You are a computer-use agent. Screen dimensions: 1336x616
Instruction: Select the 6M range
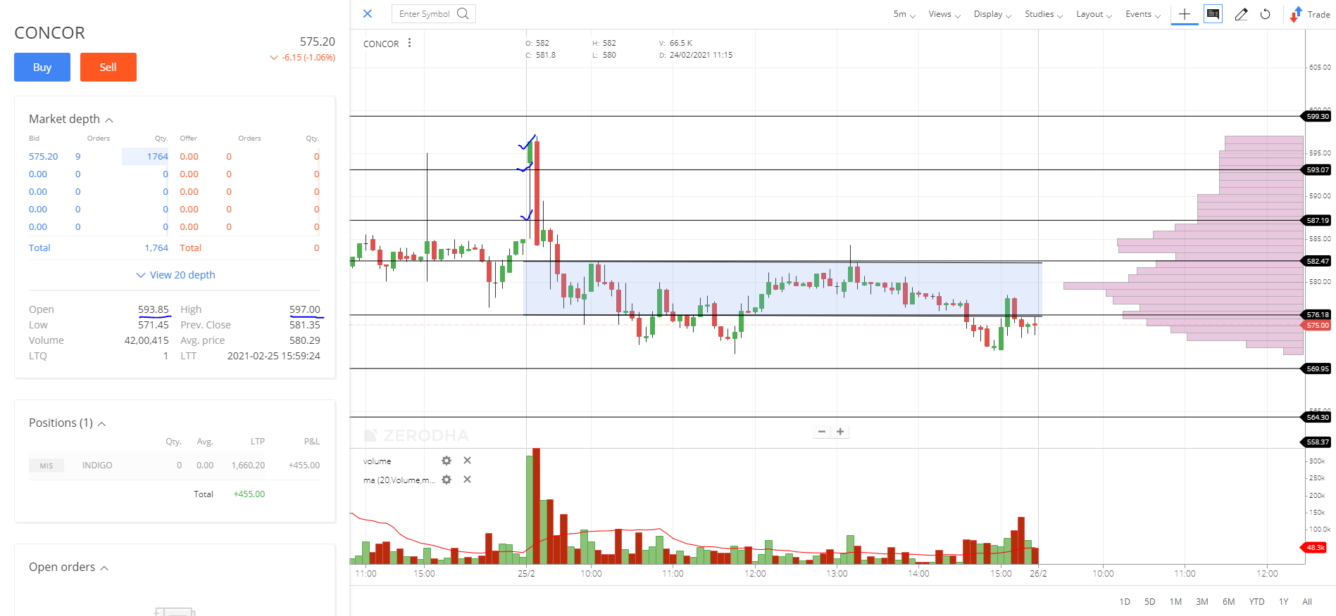pyautogui.click(x=1228, y=601)
